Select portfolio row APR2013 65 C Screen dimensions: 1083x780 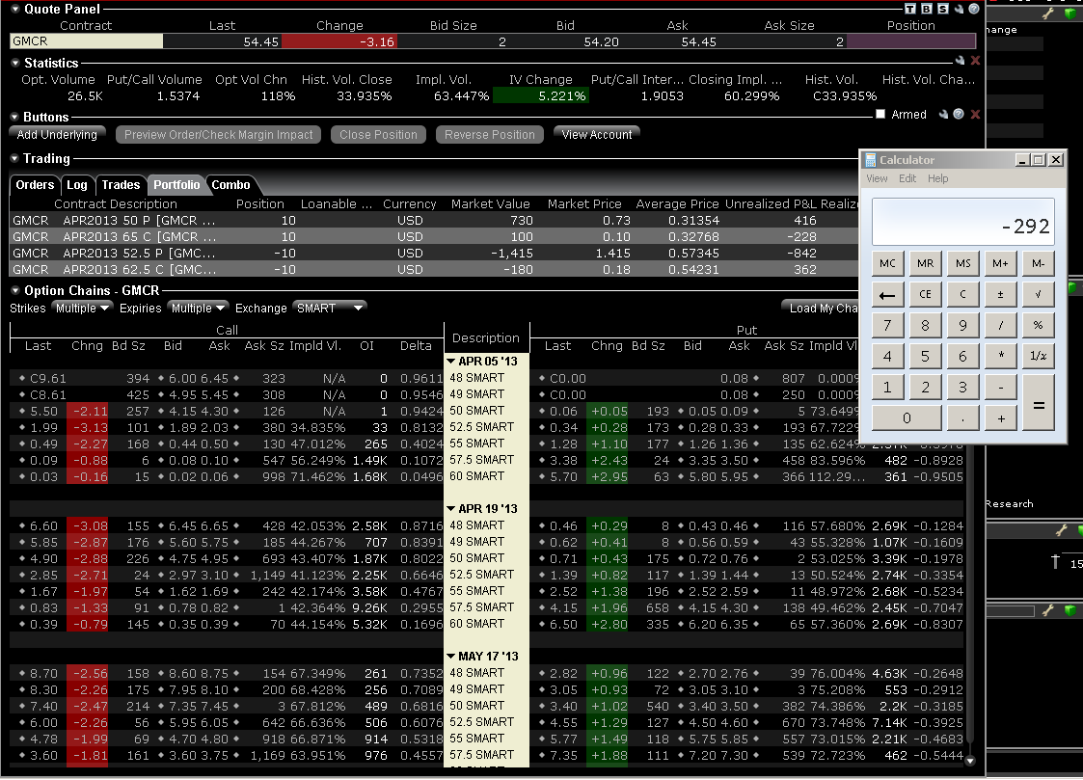click(434, 237)
